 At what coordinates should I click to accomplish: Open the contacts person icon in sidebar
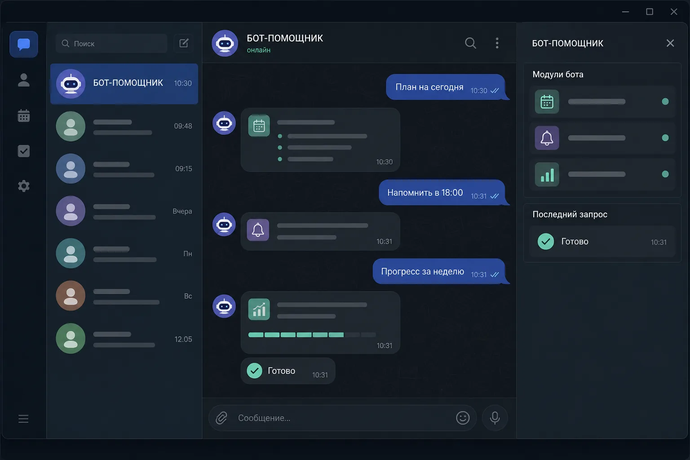point(24,80)
